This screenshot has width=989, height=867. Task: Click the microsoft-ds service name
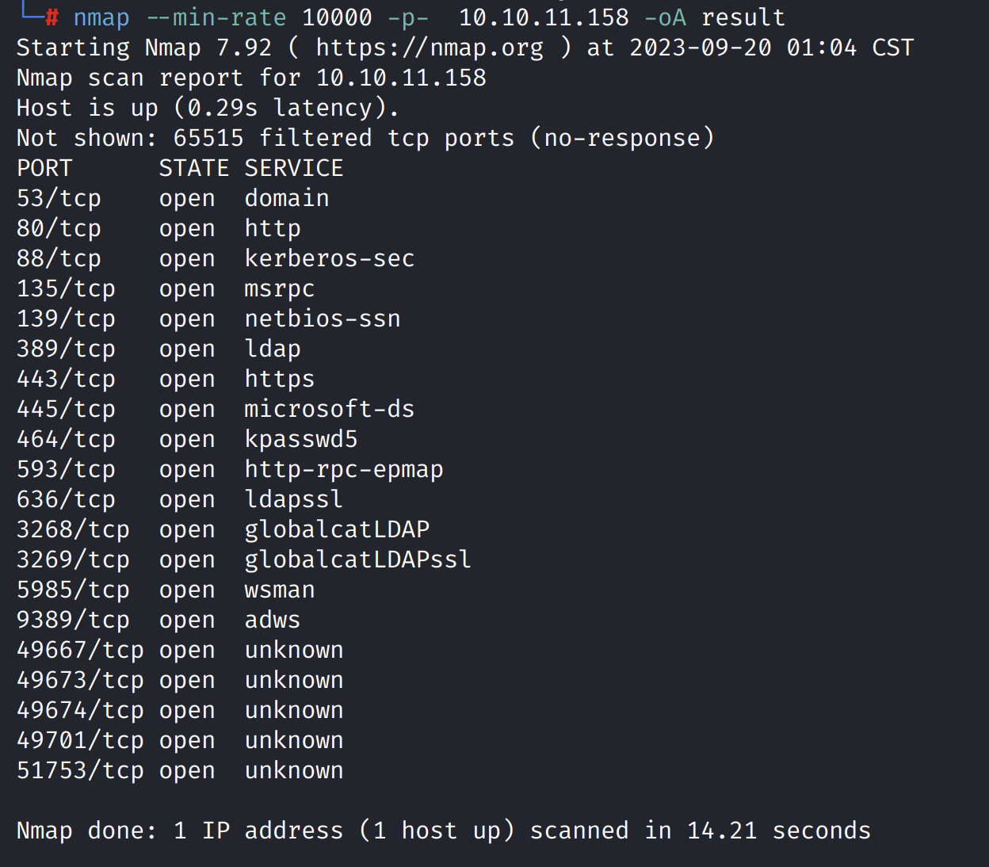(329, 409)
